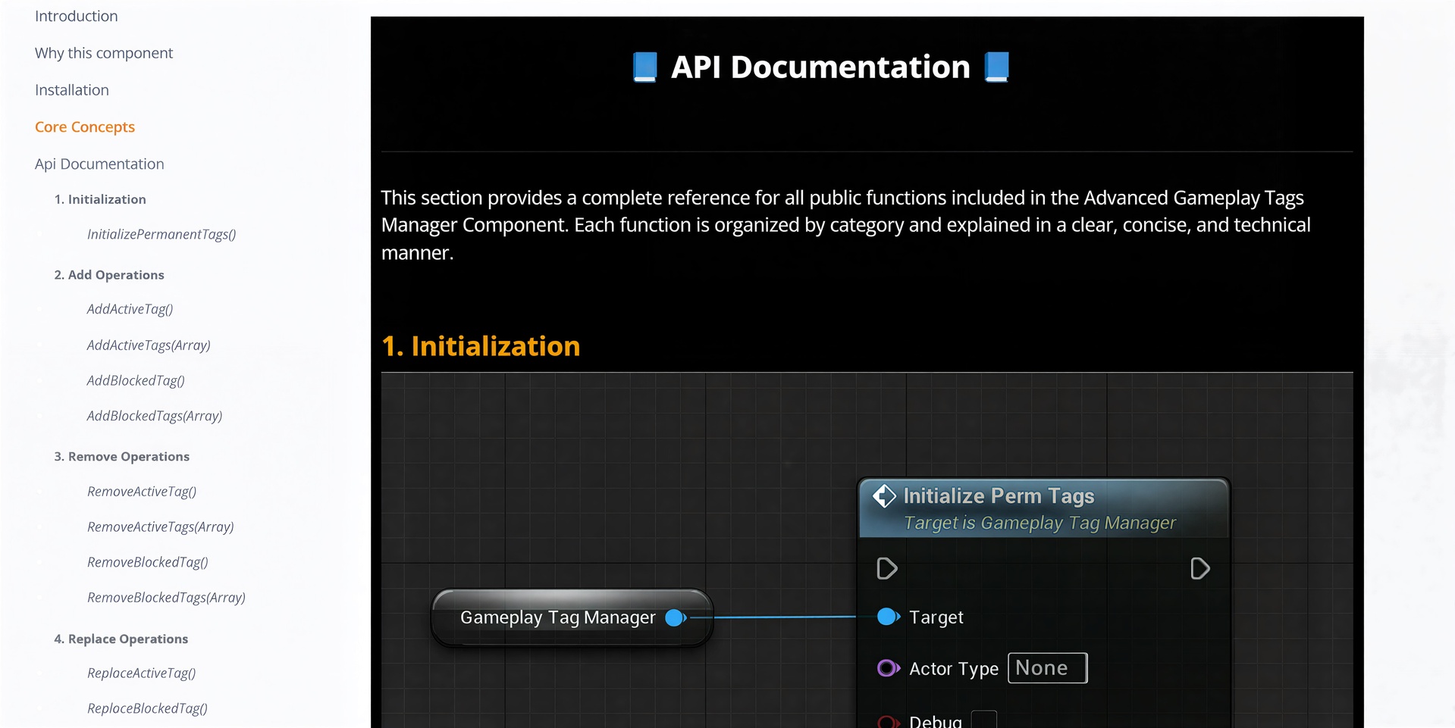Go to RemoveBlockedTag() entry
This screenshot has width=1455, height=728.
148,563
